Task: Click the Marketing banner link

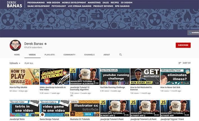Action: click(94, 3)
